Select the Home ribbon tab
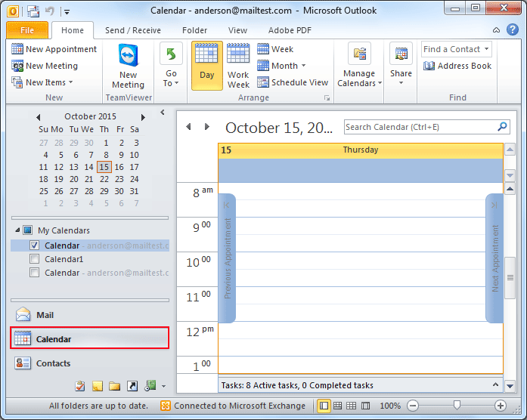 point(73,30)
